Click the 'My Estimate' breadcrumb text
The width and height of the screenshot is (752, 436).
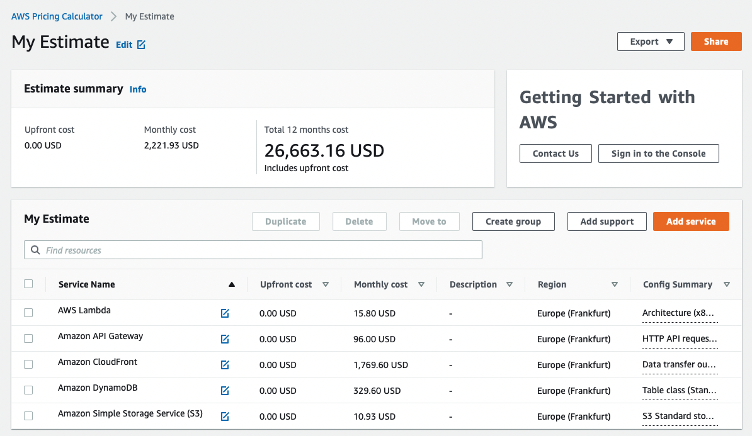tap(150, 16)
